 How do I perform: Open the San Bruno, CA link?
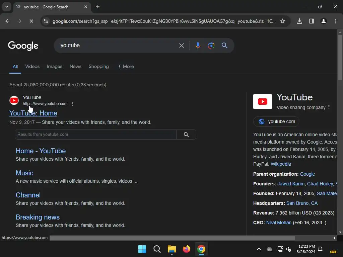[x=302, y=203]
